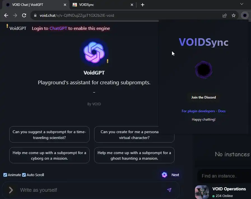Click the VoidGPT engine label at top left
Screen dimensions: 251x199
tap(18, 28)
